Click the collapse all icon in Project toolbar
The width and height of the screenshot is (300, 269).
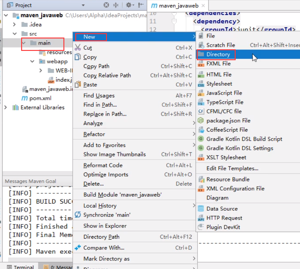[x=116, y=5]
